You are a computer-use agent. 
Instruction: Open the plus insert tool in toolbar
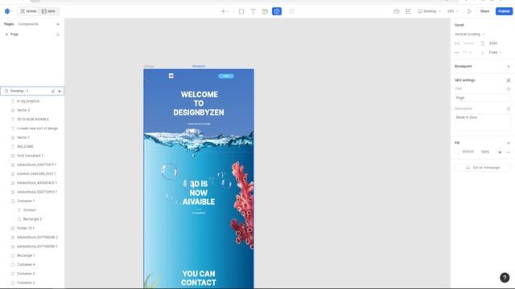pyautogui.click(x=225, y=11)
